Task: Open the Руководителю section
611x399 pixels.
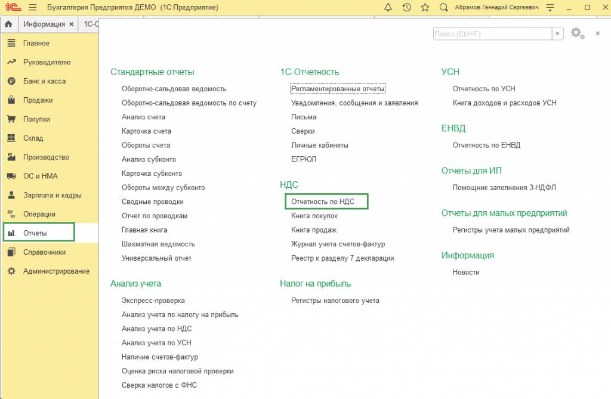Action: point(47,63)
